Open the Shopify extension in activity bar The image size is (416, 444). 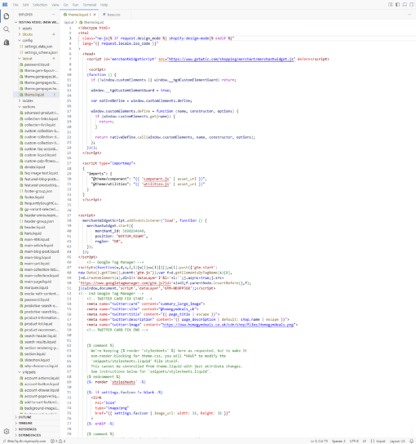7,42
